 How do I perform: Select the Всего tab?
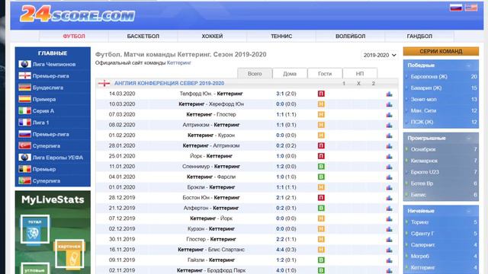click(255, 74)
